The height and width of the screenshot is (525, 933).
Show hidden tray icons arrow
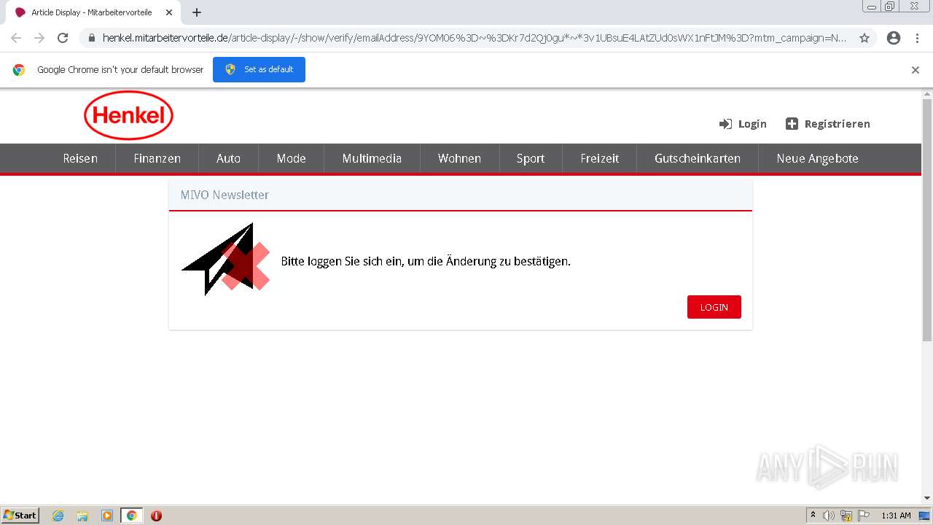[813, 516]
